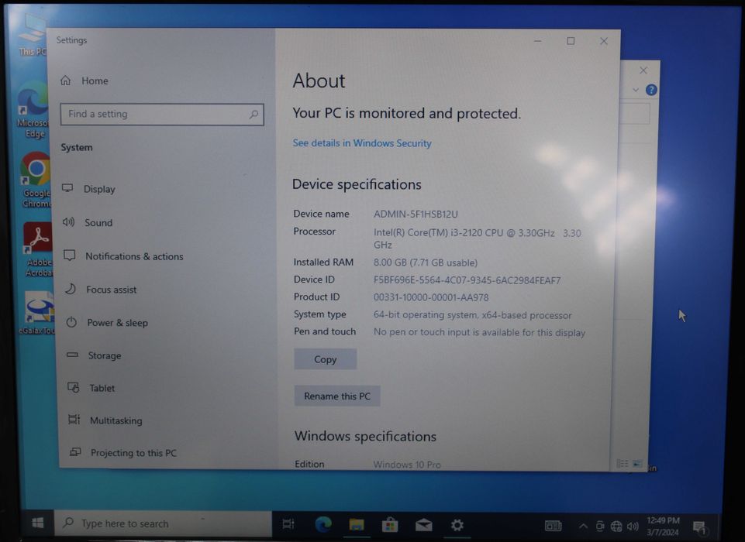Open Focus assist settings
Viewport: 745px width, 542px height.
point(101,290)
